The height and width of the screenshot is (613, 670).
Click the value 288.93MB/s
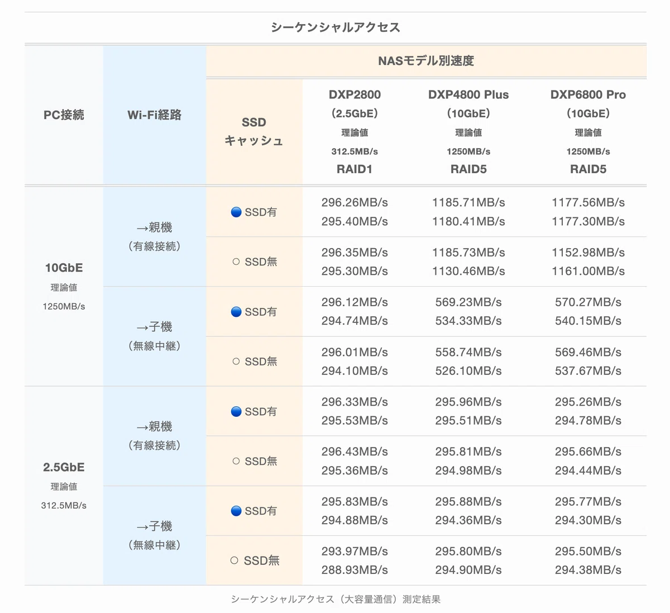click(x=355, y=570)
